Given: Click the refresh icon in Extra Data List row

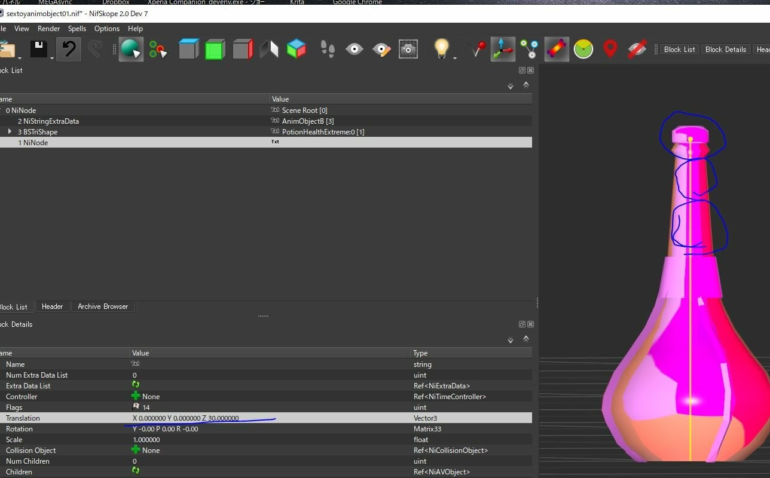Looking at the screenshot, I should pos(136,385).
